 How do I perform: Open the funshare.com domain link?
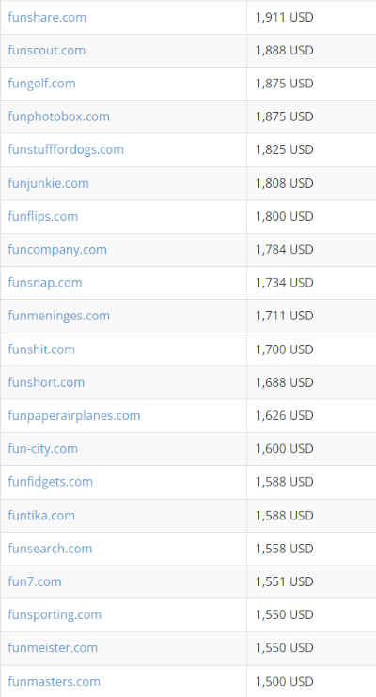47,17
